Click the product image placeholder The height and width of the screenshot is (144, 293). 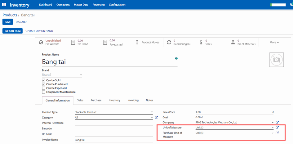tap(276, 60)
